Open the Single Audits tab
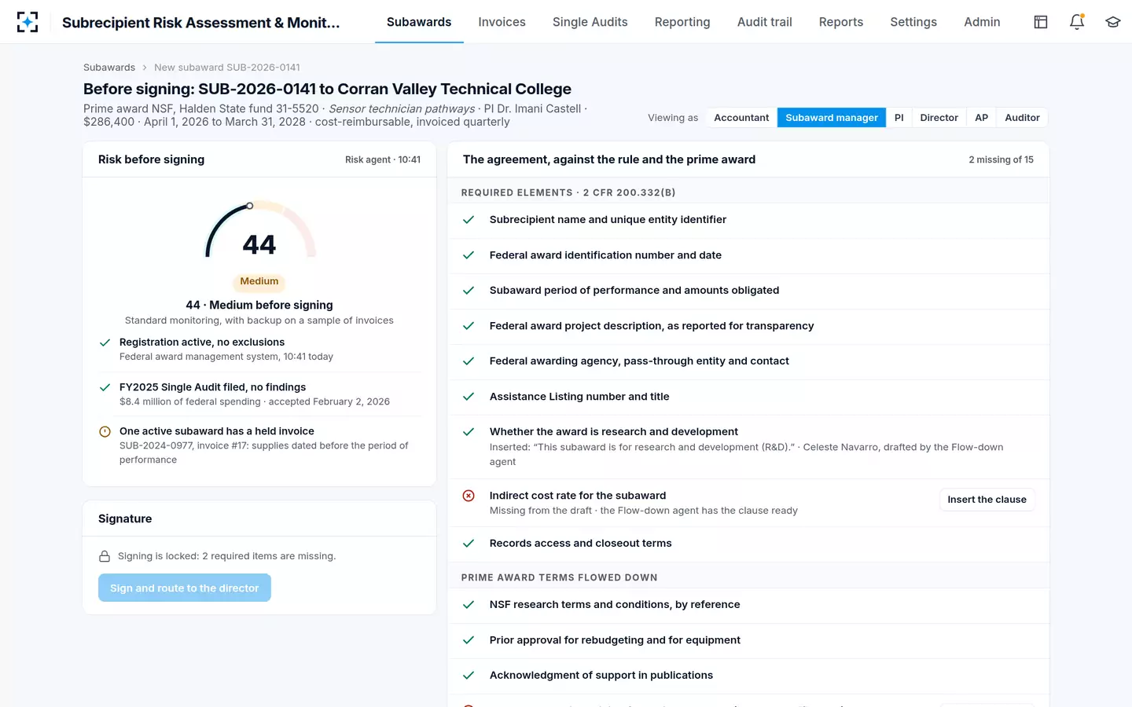The height and width of the screenshot is (707, 1132). click(590, 22)
